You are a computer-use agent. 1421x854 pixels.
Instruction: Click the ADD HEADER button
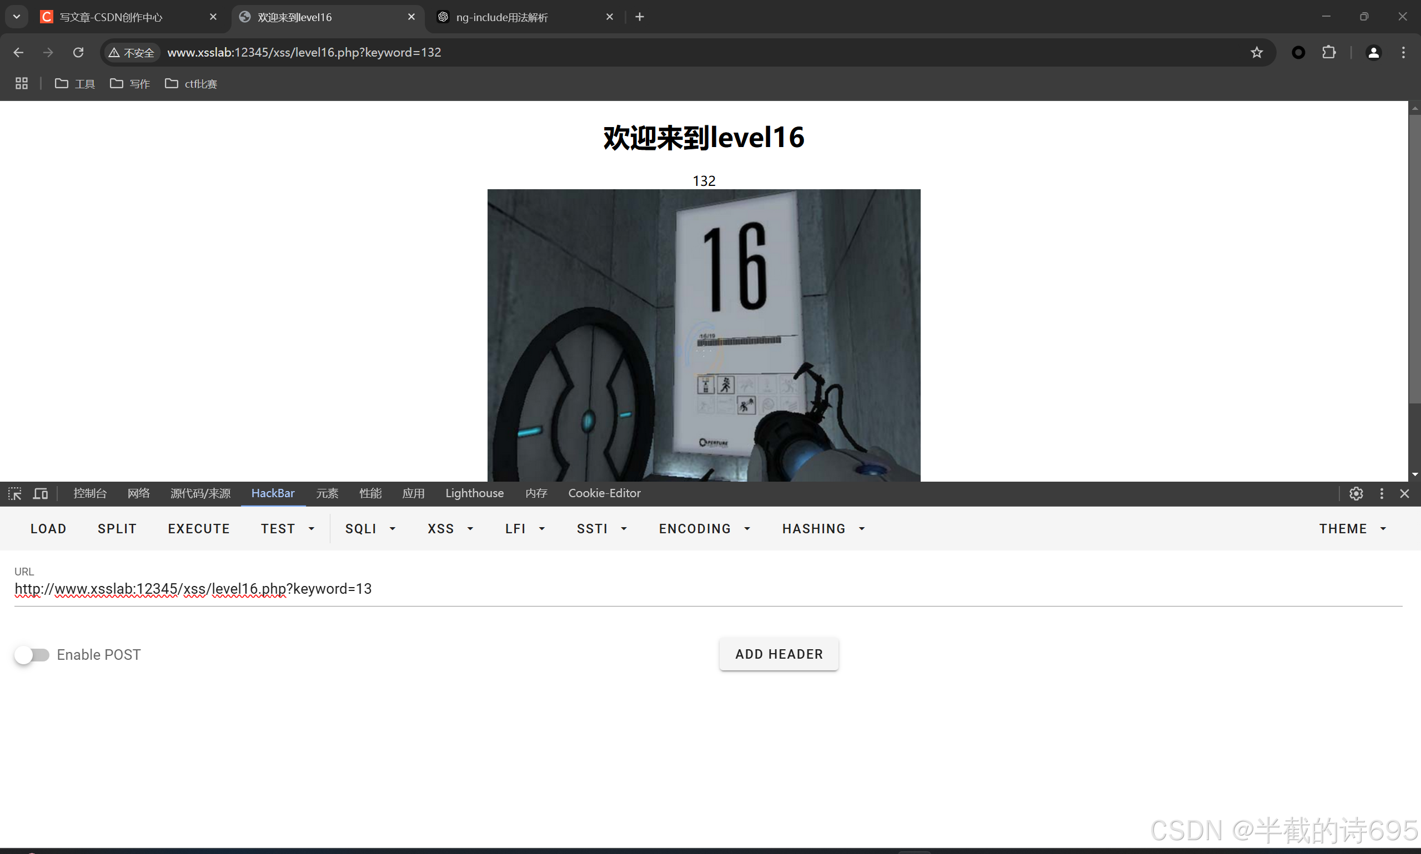(x=779, y=654)
